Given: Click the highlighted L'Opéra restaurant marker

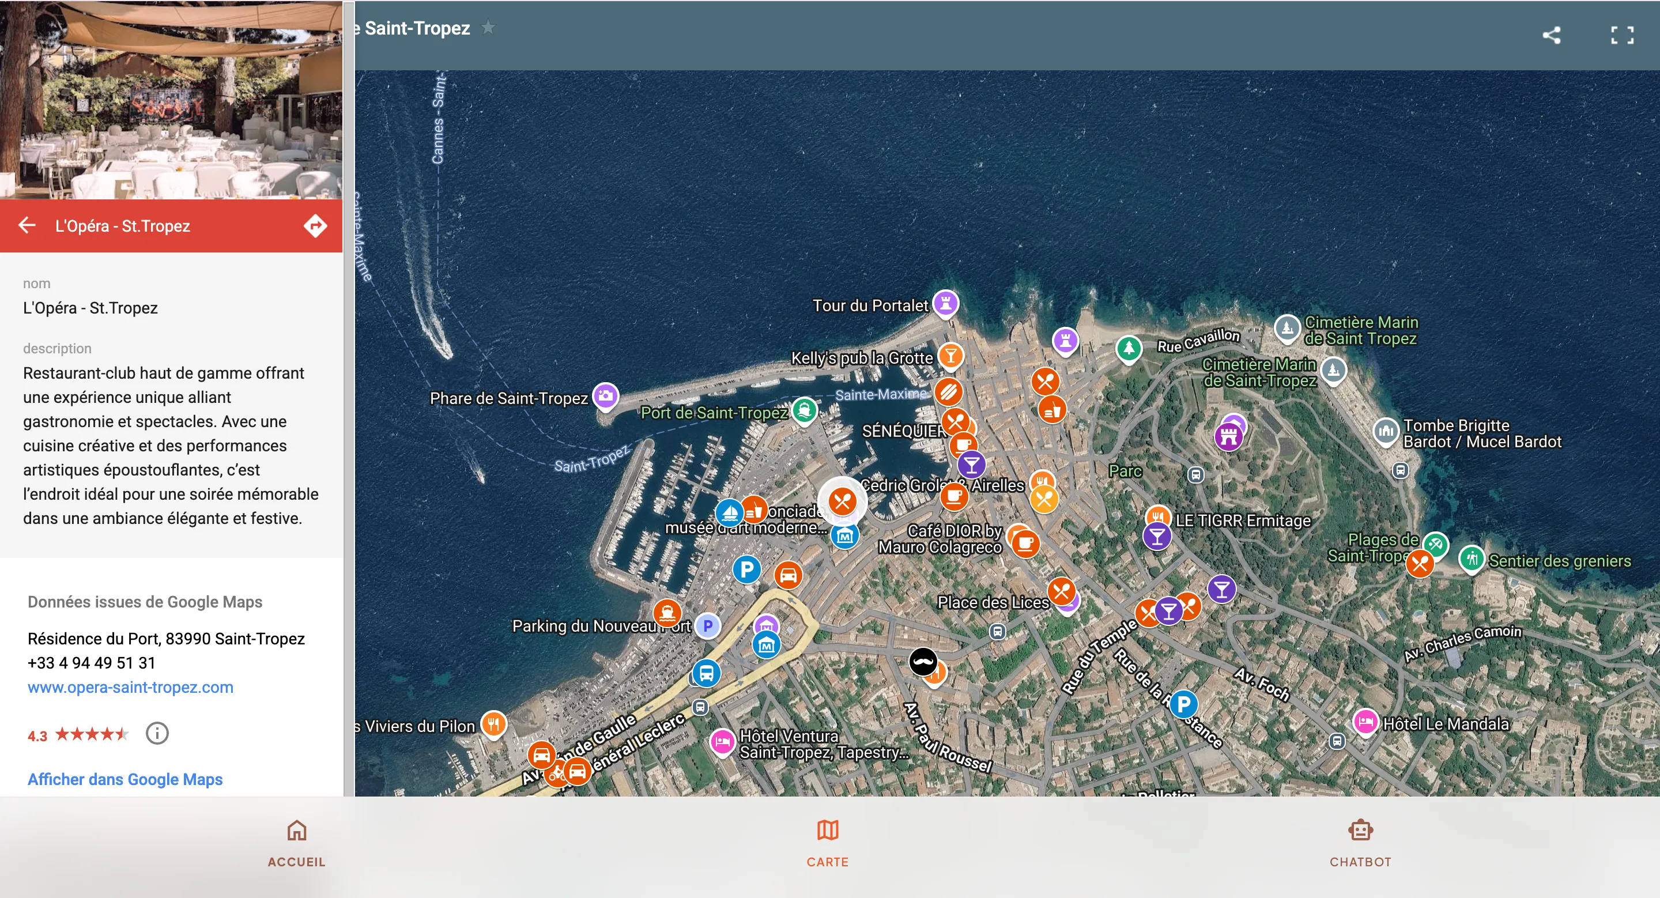Looking at the screenshot, I should (842, 501).
